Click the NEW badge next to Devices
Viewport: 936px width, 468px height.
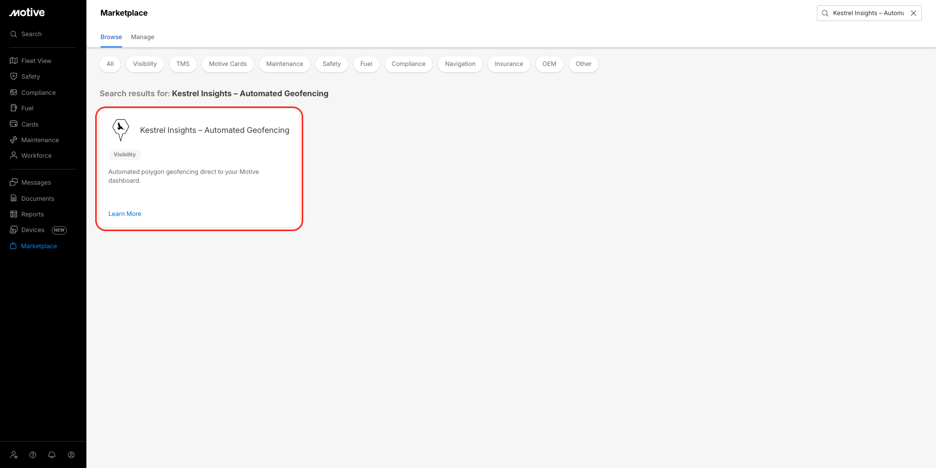tap(59, 230)
